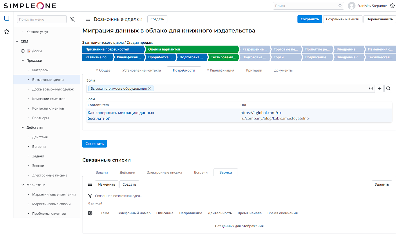This screenshot has height=241, width=396.
Task: Select the Тестирование sales stage
Action: tap(223, 57)
